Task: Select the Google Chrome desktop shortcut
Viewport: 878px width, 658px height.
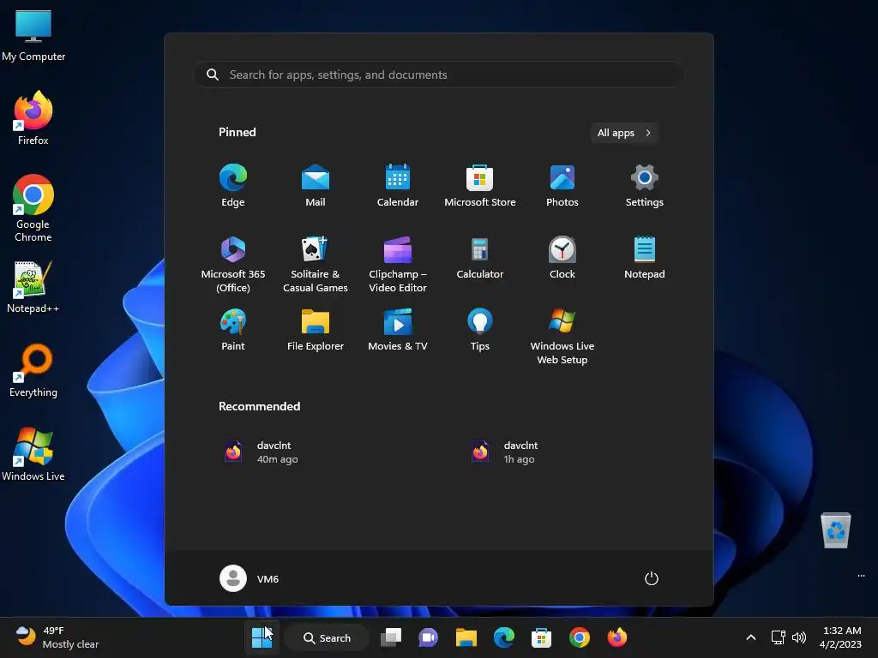Action: pos(33,208)
